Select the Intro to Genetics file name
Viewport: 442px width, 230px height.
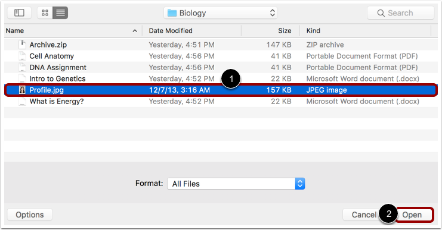tap(57, 78)
